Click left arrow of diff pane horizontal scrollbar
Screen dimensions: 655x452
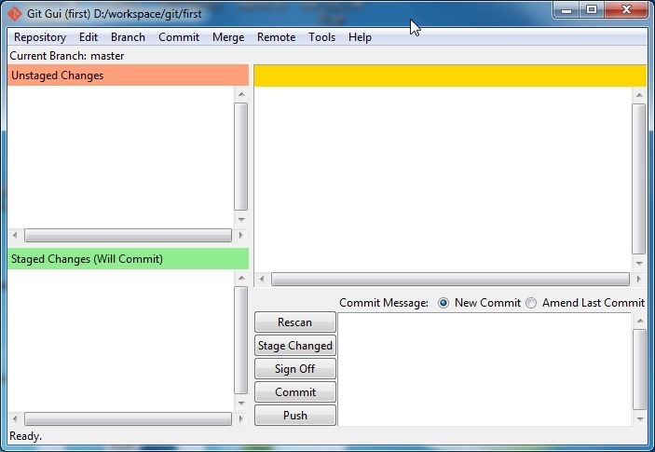262,279
